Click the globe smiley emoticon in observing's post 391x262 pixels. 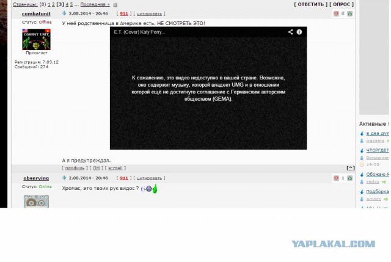149,189
